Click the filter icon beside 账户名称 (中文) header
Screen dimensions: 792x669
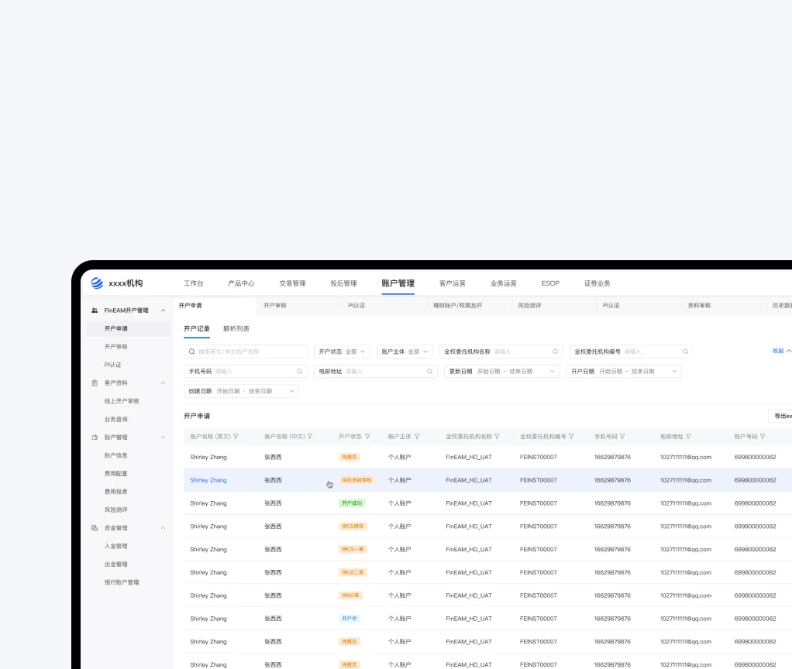click(310, 437)
